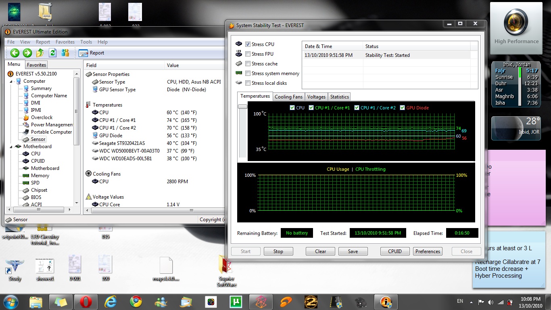551x310 pixels.
Task: Click the uTorrent taskbar icon
Action: pyautogui.click(x=235, y=302)
